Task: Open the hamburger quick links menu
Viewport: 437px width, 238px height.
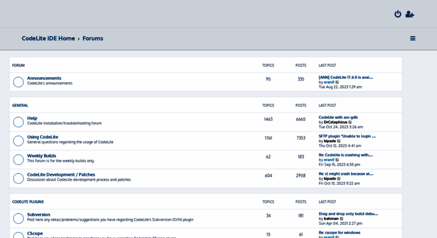Action: click(413, 38)
